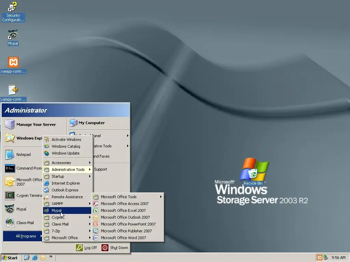Launch Microsoft Office Excel 2007
This screenshot has width=350, height=262.
coord(128,210)
